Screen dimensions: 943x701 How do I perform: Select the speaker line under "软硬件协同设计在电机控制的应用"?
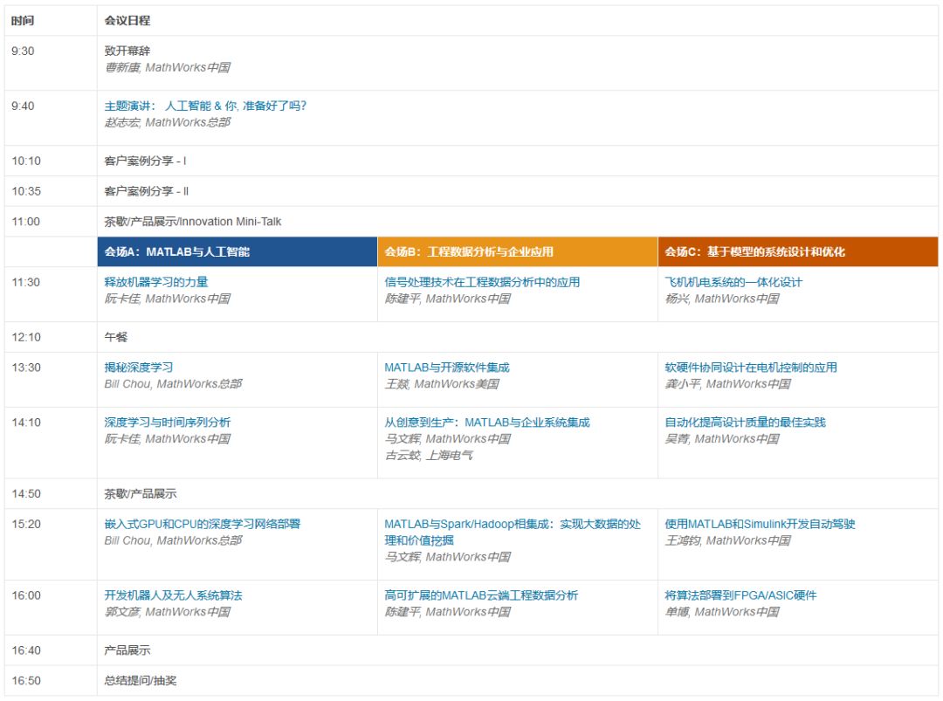point(727,383)
